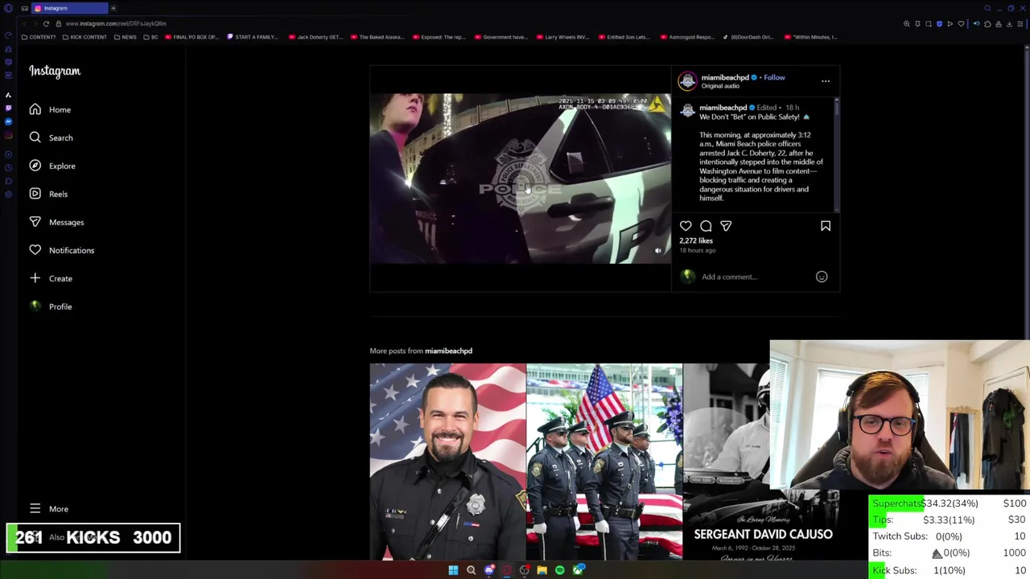Screen dimensions: 1030x579
Task: Open OBS Studio from taskbar
Action: click(x=525, y=570)
